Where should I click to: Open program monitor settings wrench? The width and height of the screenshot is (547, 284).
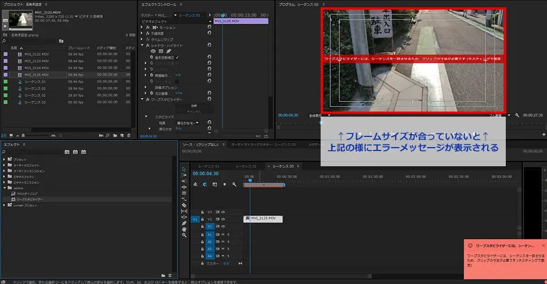click(x=517, y=115)
